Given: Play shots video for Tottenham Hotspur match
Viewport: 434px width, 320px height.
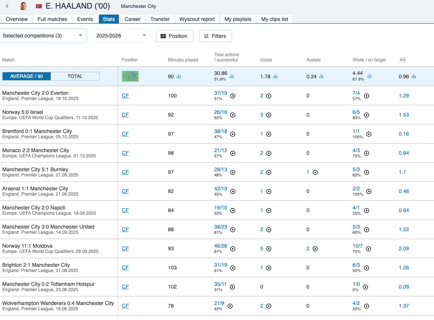Looking at the screenshot, I should coord(365,287).
